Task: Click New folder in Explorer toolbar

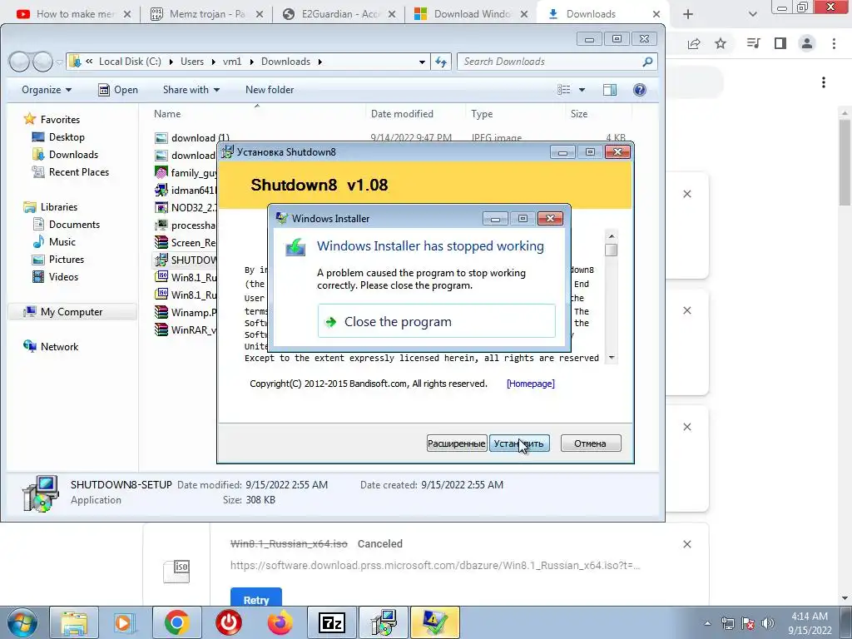Action: (270, 90)
